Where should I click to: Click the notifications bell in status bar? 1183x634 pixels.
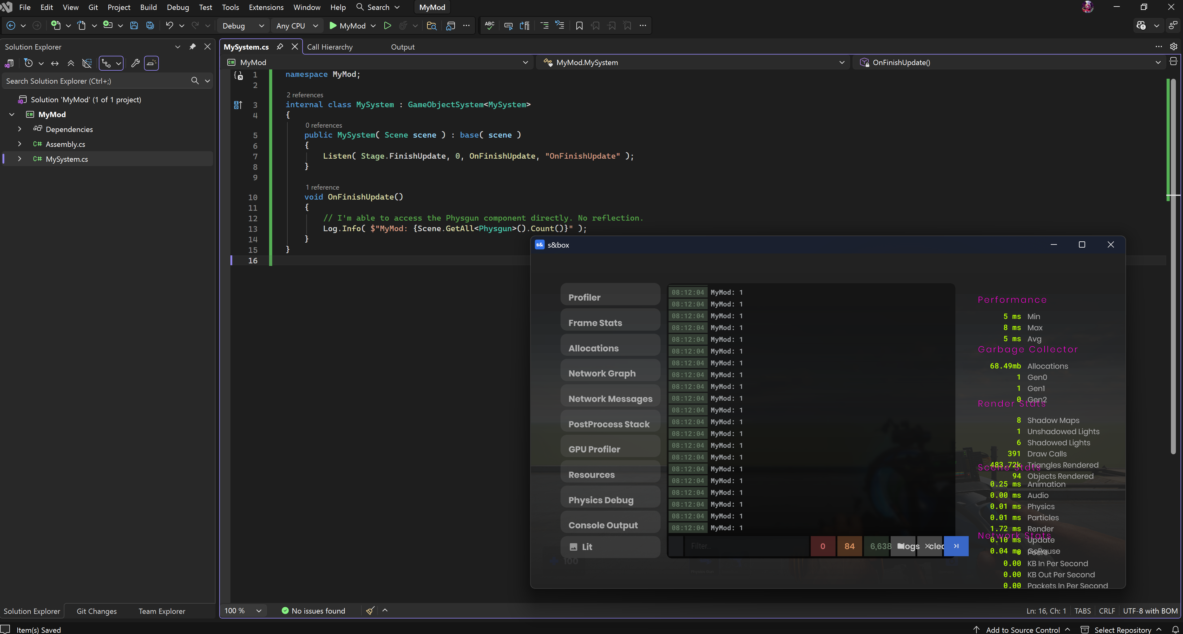[1175, 629]
